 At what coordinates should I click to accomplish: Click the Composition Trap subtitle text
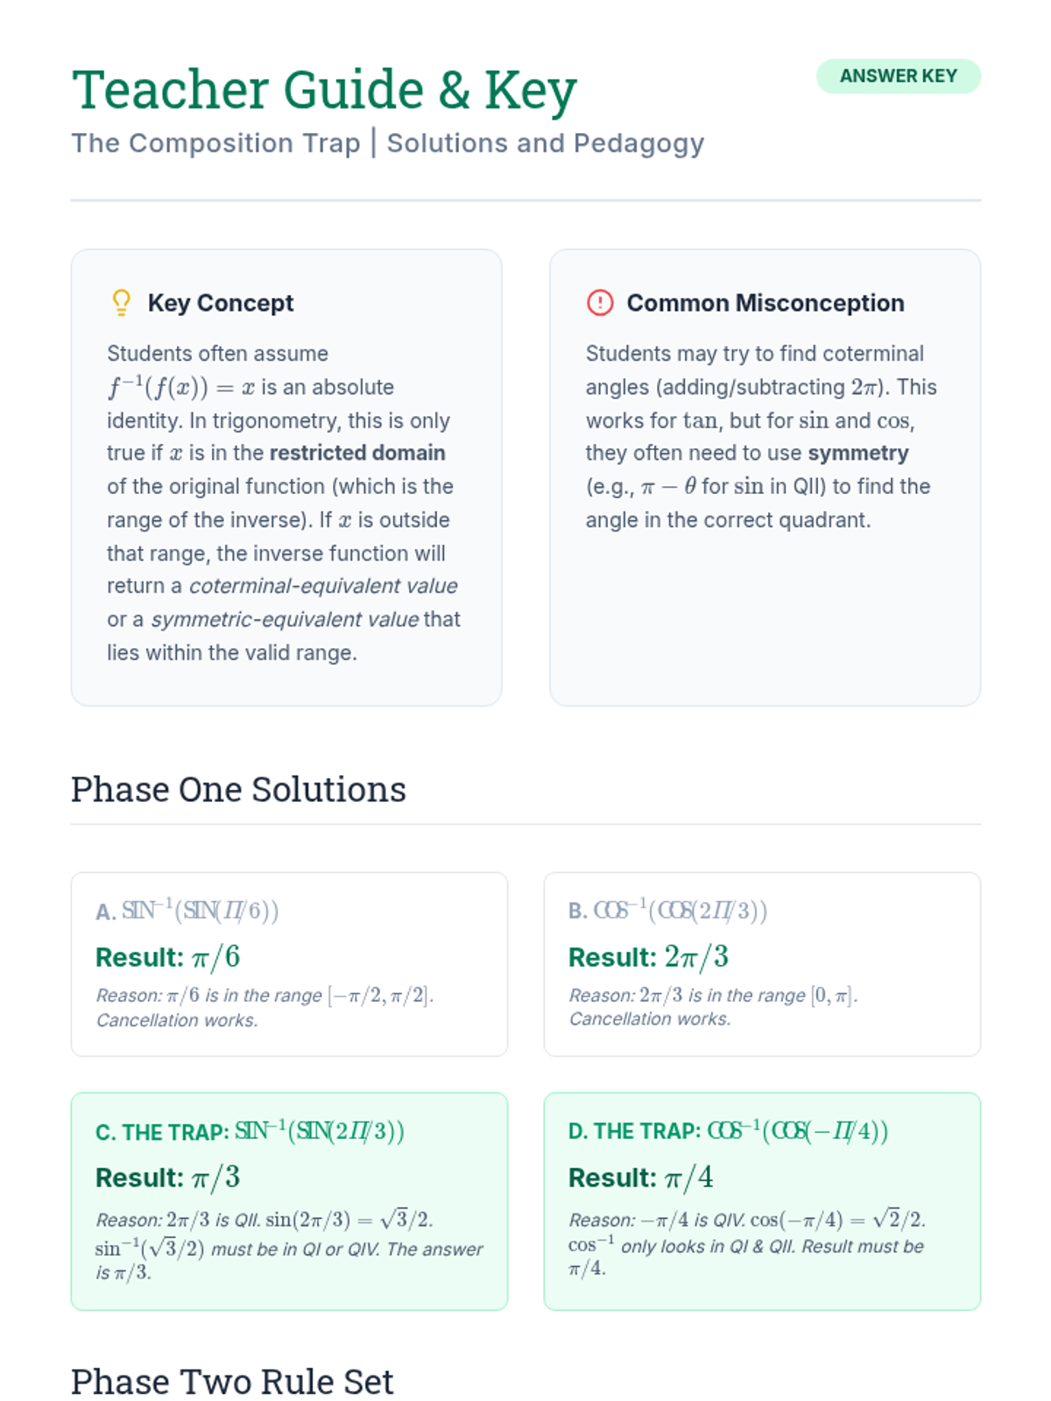click(x=387, y=143)
